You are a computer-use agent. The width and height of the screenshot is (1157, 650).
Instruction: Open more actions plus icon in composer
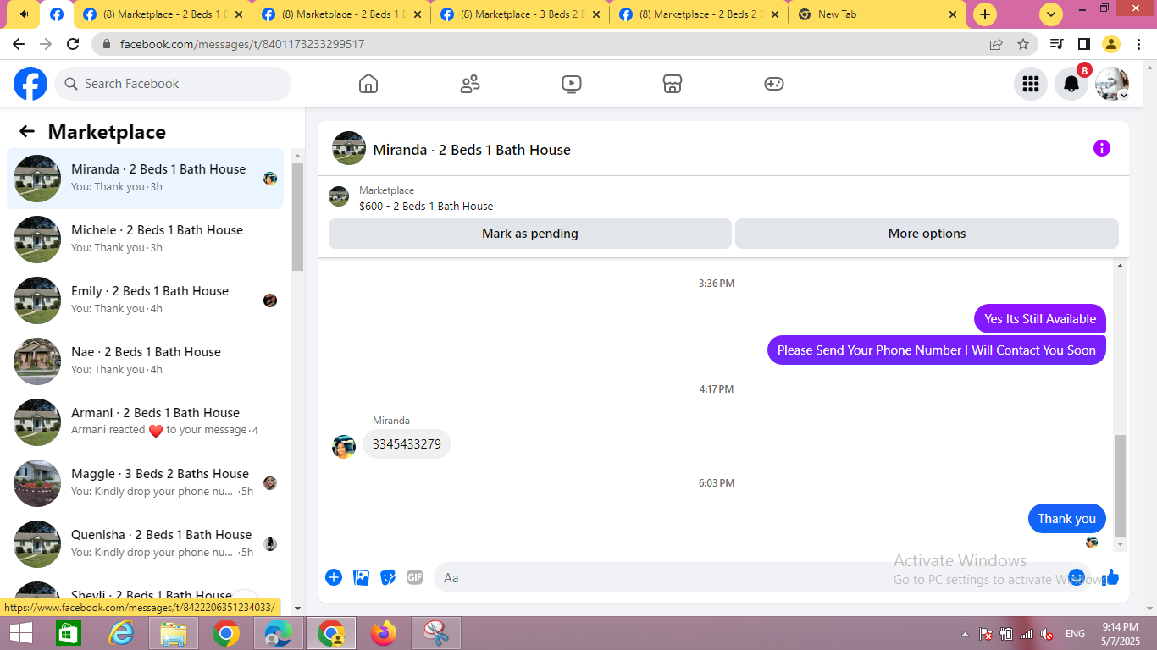(x=334, y=577)
